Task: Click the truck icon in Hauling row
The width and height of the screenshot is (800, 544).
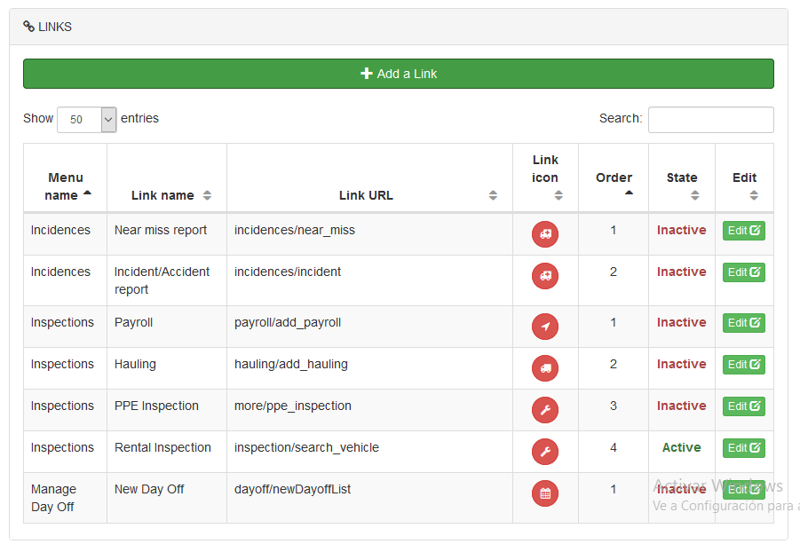Action: click(545, 368)
